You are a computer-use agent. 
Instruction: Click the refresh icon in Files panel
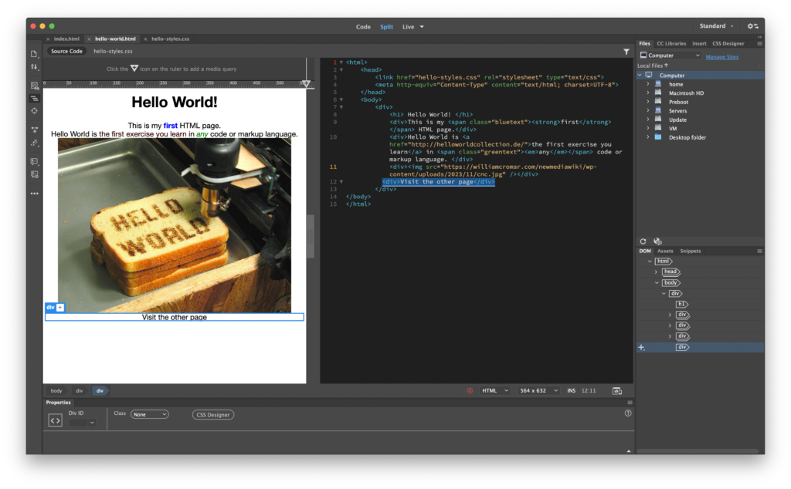coord(643,241)
